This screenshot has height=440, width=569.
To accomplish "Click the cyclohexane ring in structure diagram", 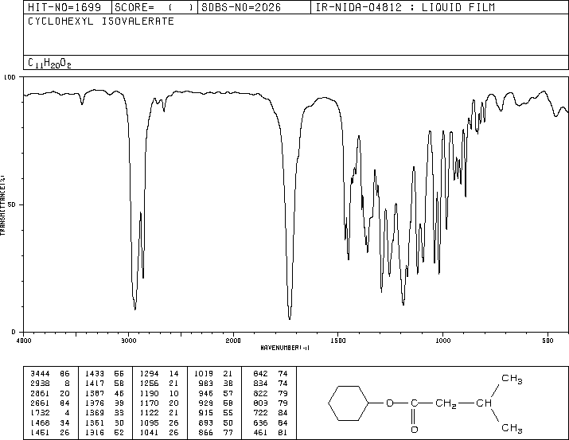I will [349, 403].
